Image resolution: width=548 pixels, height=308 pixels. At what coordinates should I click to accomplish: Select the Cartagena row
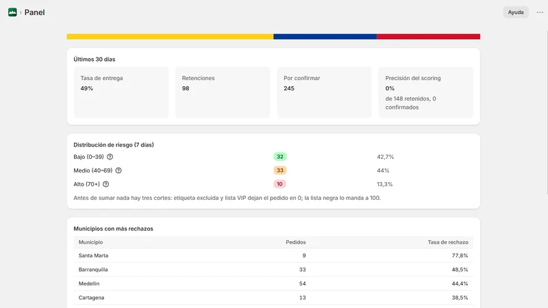(x=273, y=298)
